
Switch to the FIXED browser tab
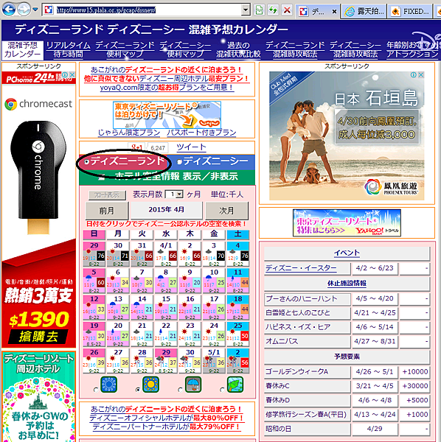pyautogui.click(x=411, y=12)
